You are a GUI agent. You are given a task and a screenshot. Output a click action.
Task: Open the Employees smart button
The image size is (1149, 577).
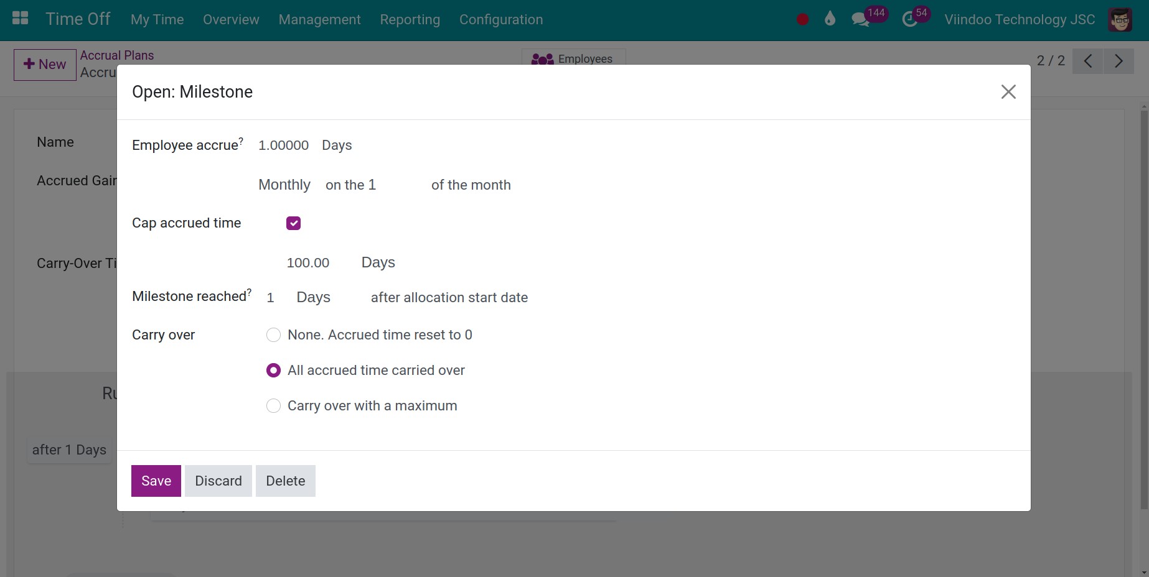click(573, 58)
